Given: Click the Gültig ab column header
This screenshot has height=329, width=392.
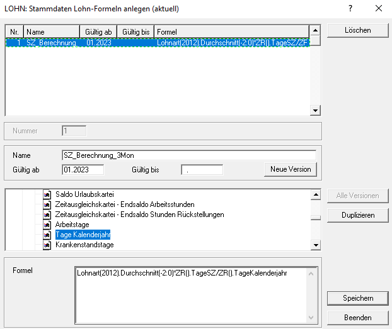Looking at the screenshot, I should (x=98, y=31).
